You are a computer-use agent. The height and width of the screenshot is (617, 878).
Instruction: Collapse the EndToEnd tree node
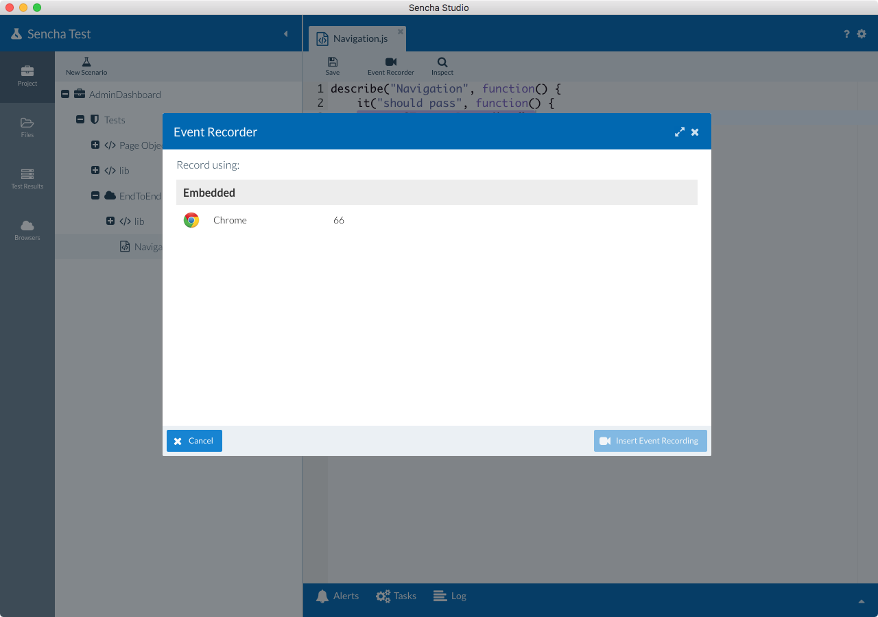(95, 196)
